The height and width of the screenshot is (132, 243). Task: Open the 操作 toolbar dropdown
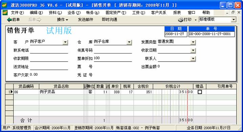tap(63, 20)
